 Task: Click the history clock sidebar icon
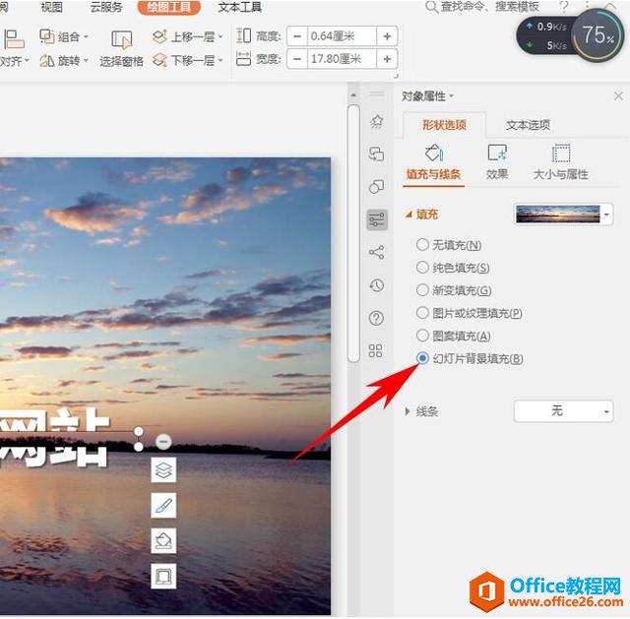(376, 285)
